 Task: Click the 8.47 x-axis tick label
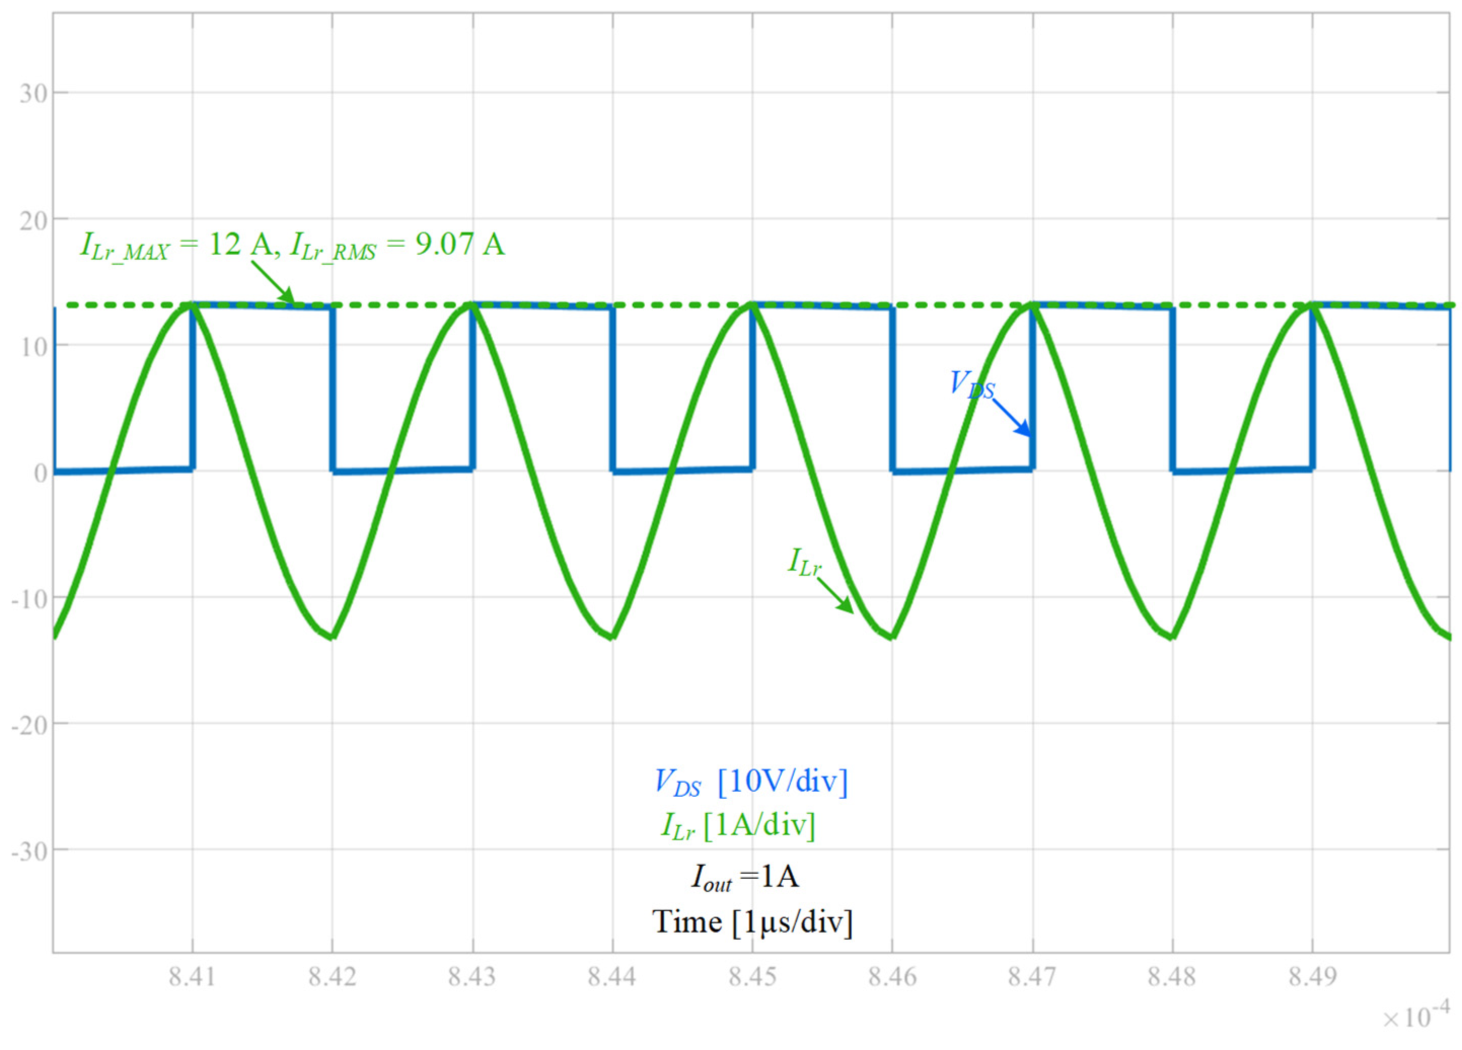pyautogui.click(x=1032, y=977)
